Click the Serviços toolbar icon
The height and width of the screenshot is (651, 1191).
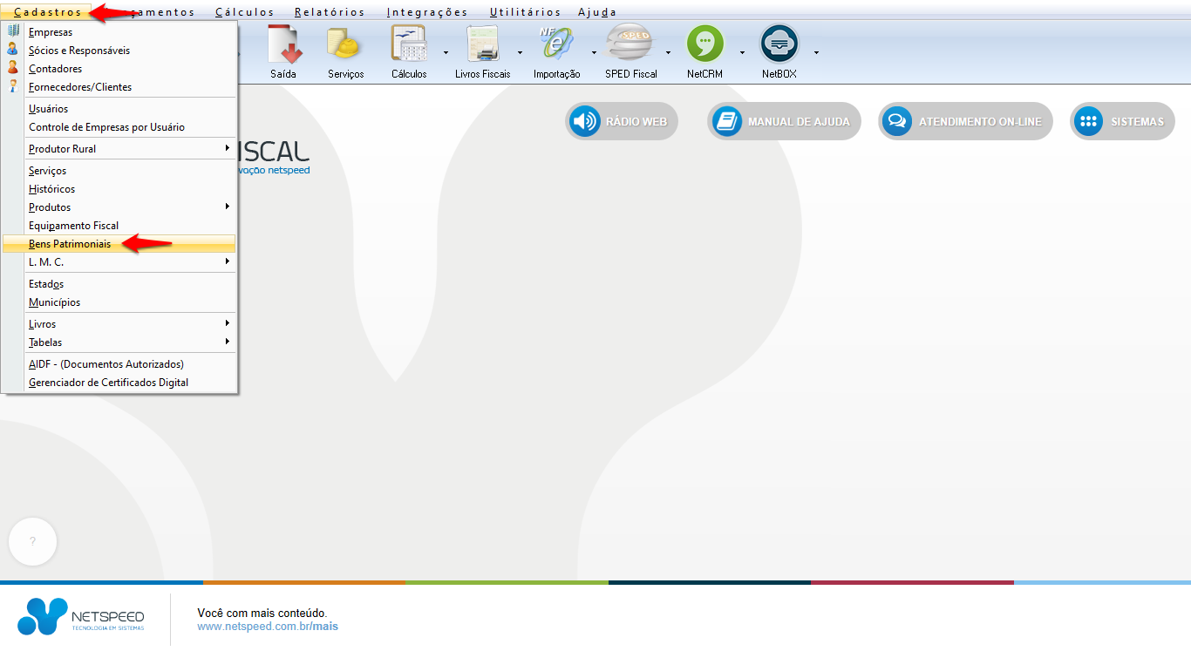point(345,51)
